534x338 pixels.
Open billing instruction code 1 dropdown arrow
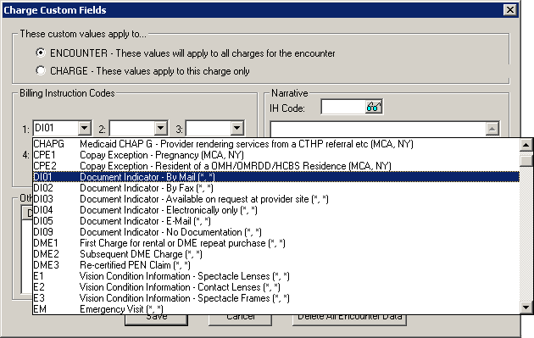point(84,128)
